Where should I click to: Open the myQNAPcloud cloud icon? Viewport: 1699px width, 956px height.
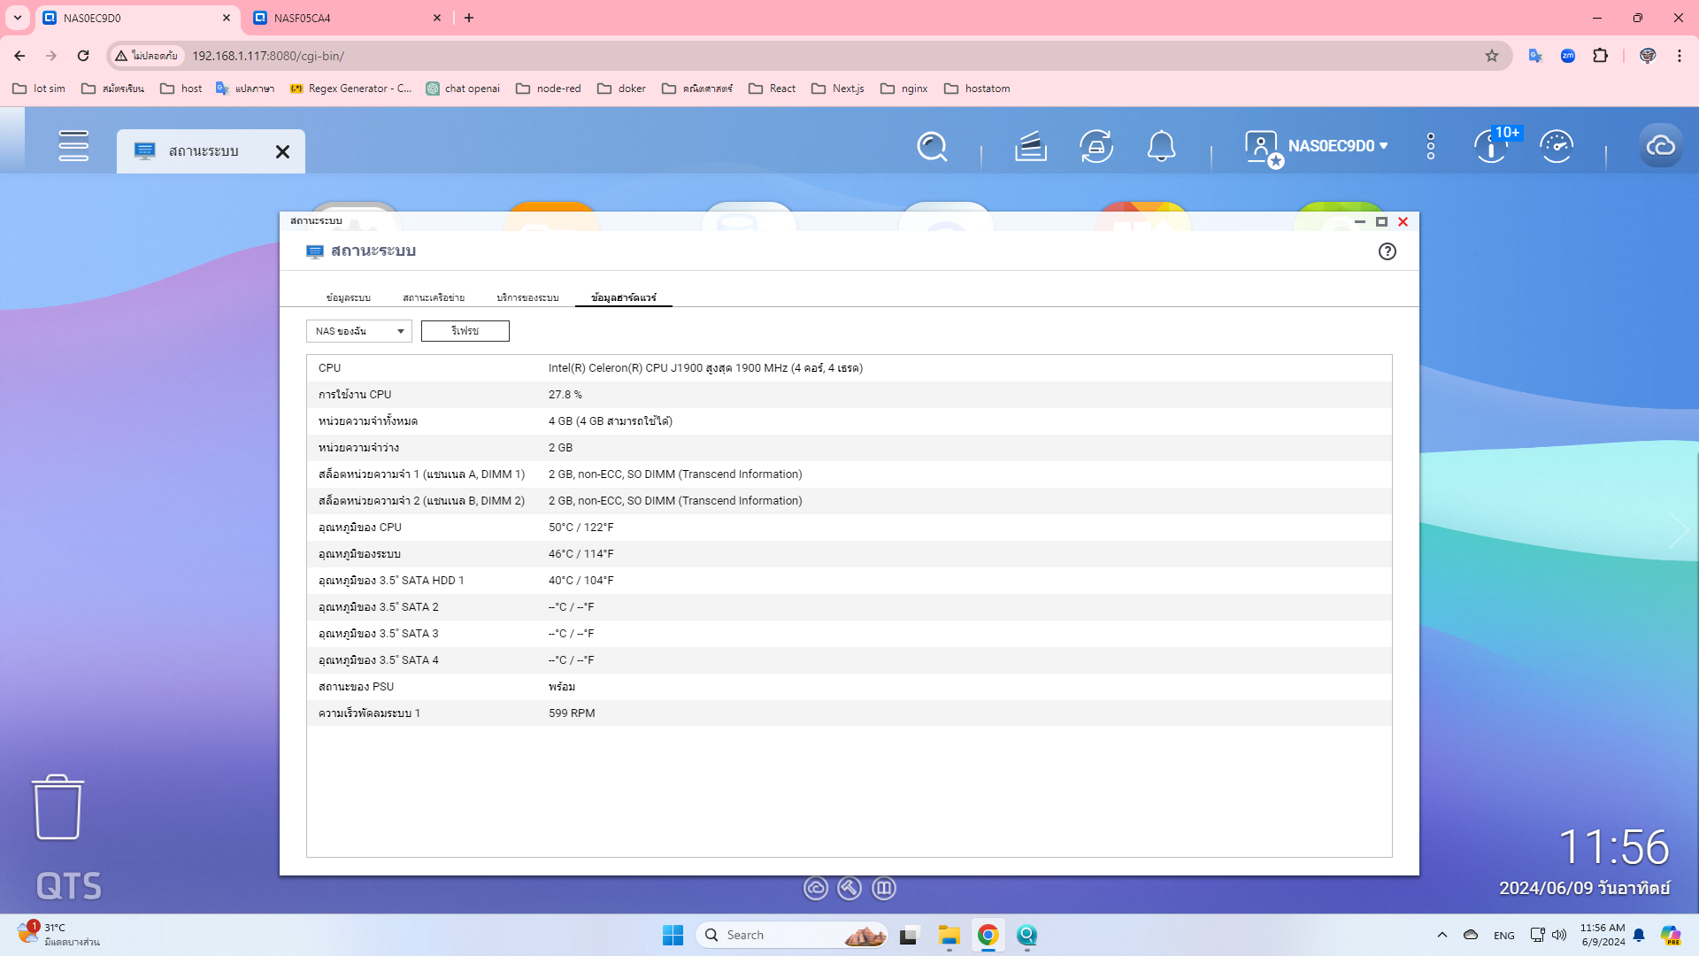click(x=1660, y=146)
